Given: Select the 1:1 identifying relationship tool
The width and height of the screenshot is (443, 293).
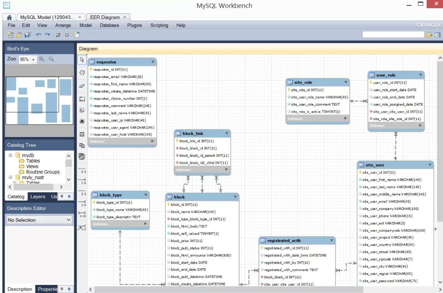Looking at the screenshot, I should coord(82,192).
